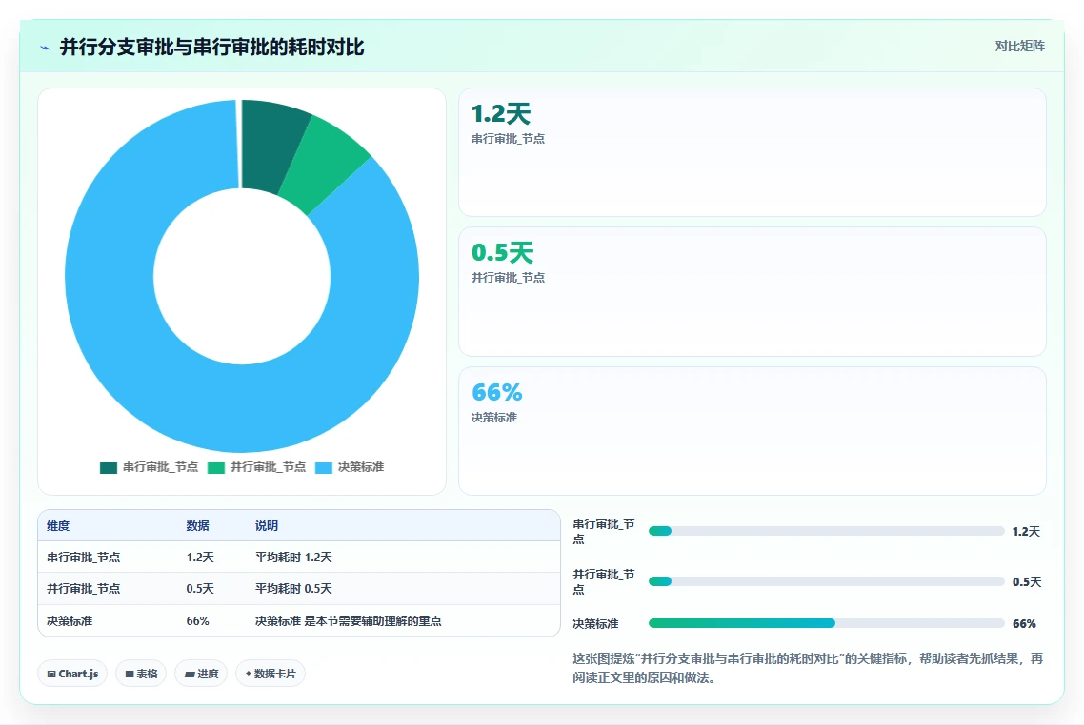The width and height of the screenshot is (1084, 725).
Task: Click the description paragraph starting 这张图提炼
Action: click(808, 668)
